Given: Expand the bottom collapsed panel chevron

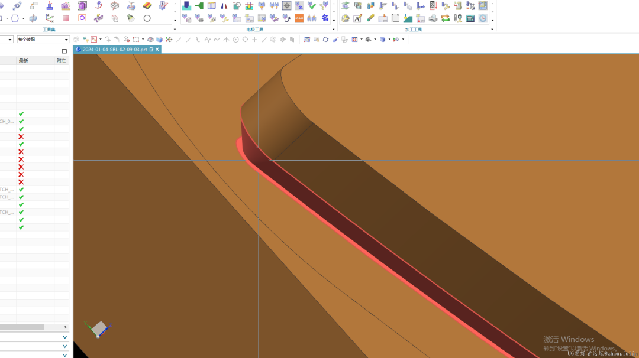Looking at the screenshot, I should 64,354.
